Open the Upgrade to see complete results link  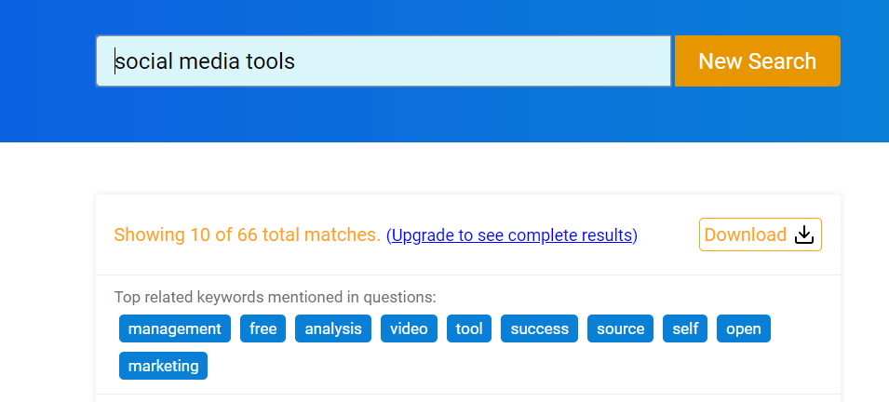click(x=511, y=235)
